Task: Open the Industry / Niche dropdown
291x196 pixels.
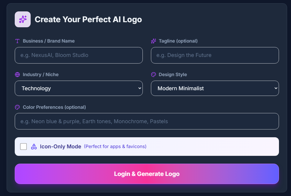Action: [79, 88]
